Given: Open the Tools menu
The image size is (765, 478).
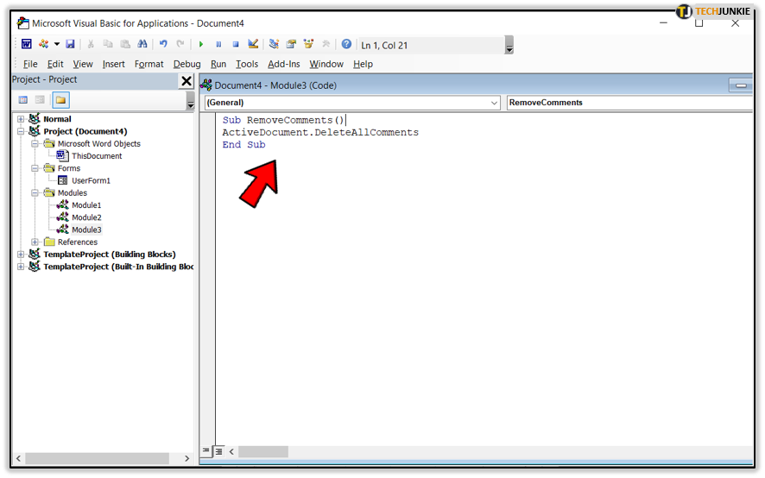Looking at the screenshot, I should coord(247,64).
